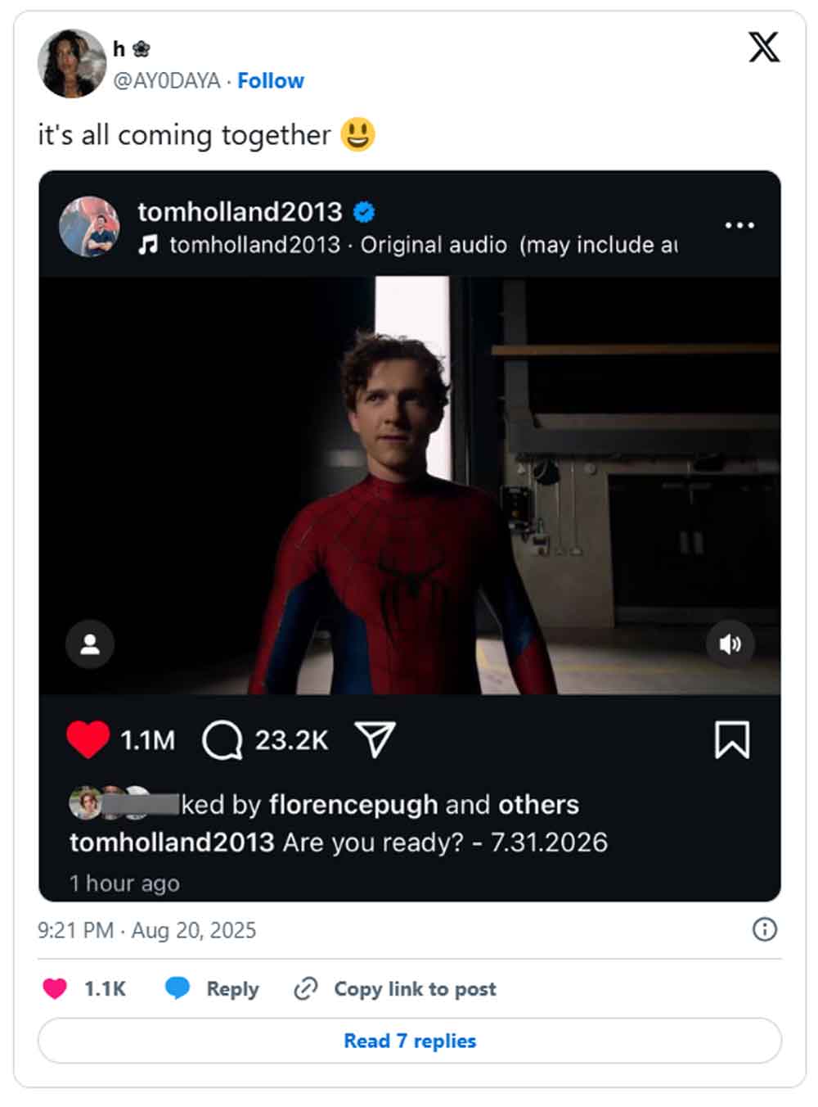The height and width of the screenshot is (1107, 818).
Task: Click the Copy link to post chain icon
Action: click(305, 989)
